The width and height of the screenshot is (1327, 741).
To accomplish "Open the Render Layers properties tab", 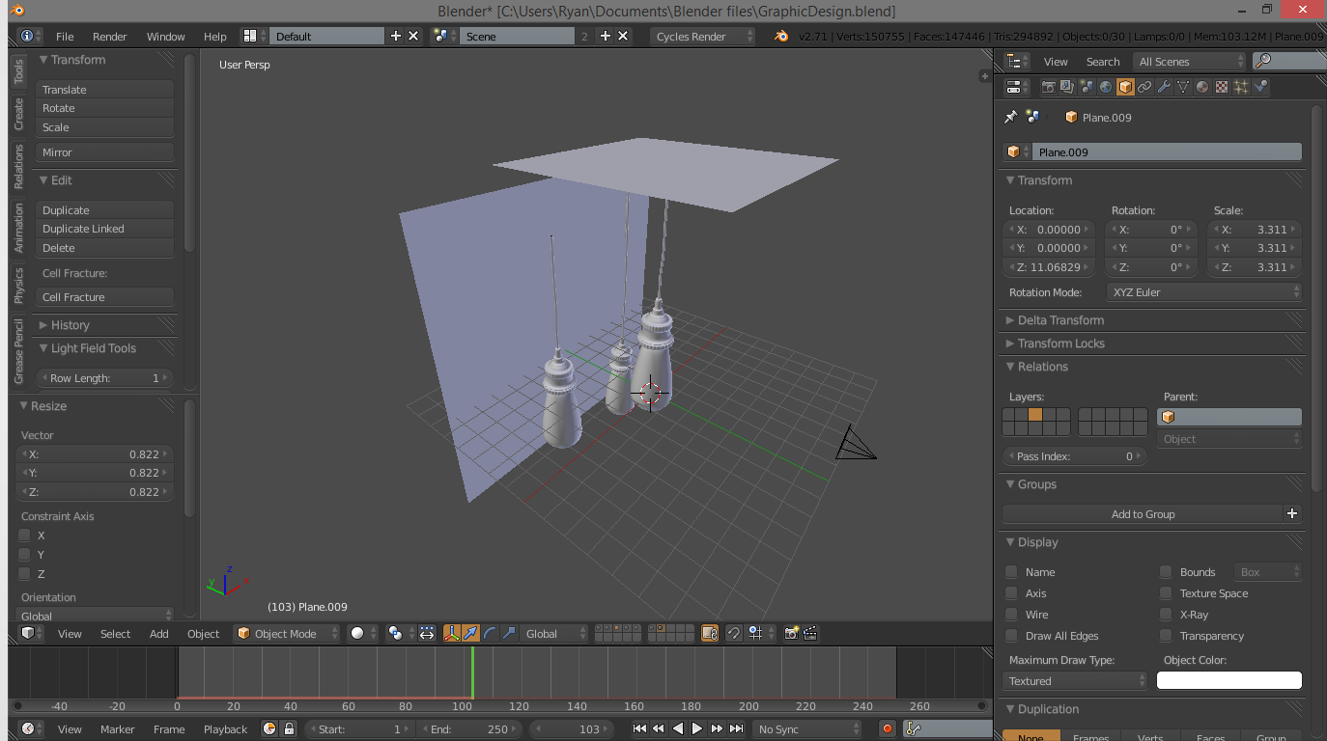I will click(x=1067, y=87).
